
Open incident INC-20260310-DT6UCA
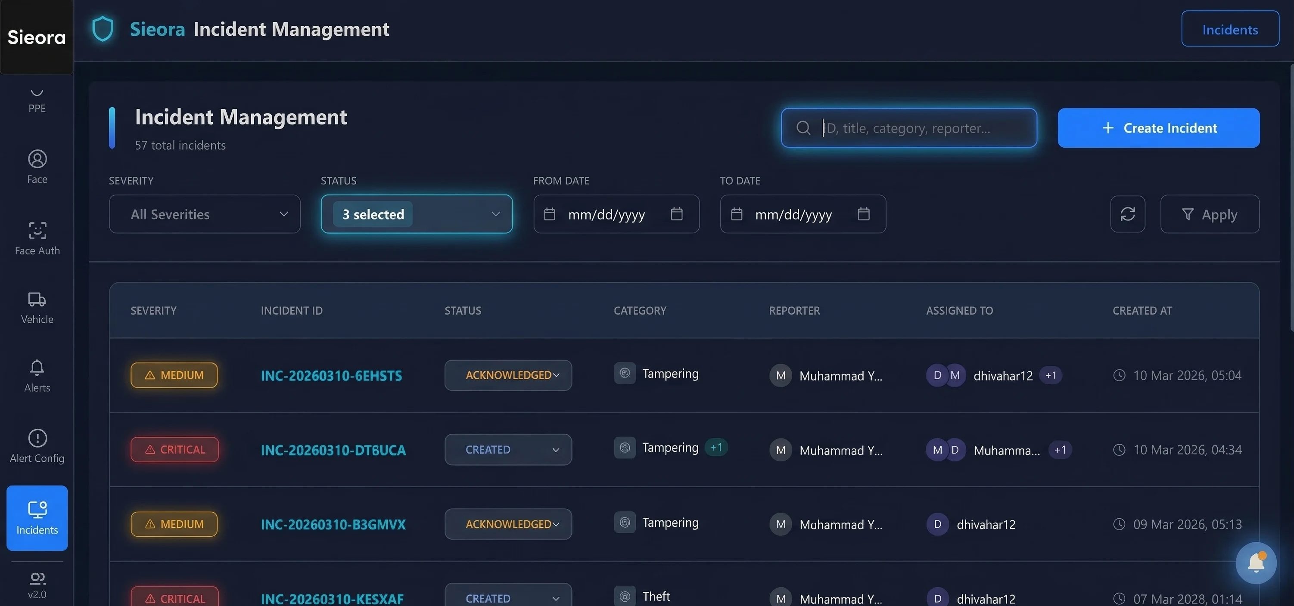[333, 449]
